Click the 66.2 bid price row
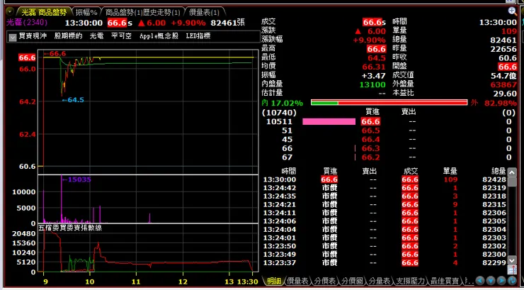The width and height of the screenshot is (524, 290). (370, 157)
